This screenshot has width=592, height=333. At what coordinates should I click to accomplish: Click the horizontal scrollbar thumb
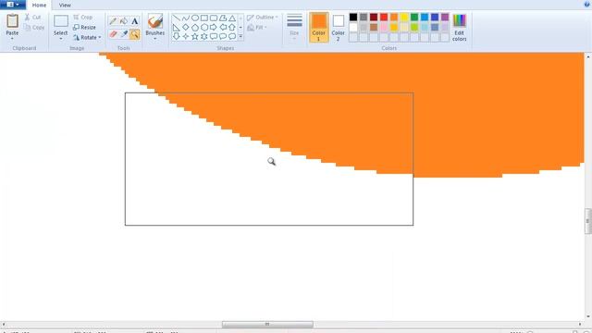pos(267,325)
